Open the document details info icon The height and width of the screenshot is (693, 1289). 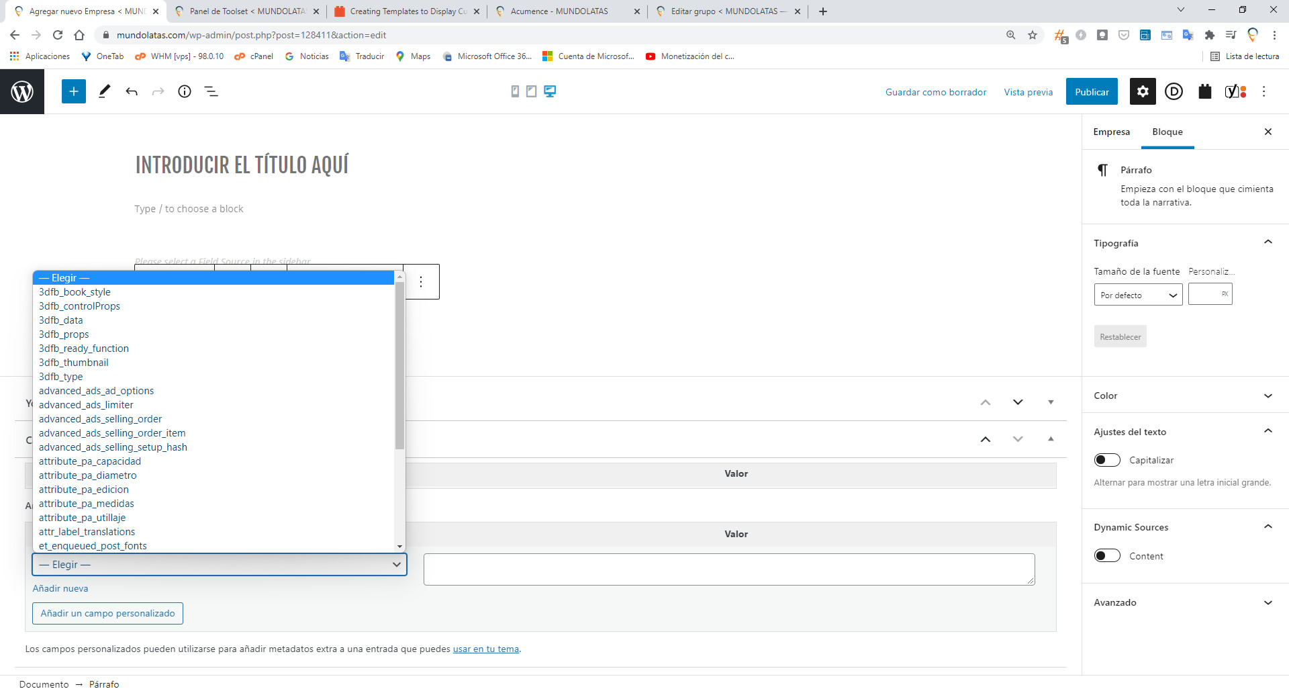(x=185, y=91)
